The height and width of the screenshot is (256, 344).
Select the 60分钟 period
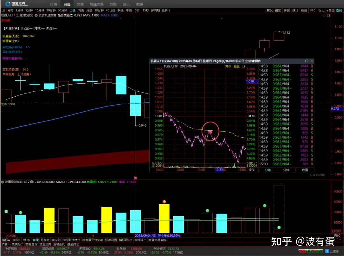click(x=62, y=10)
